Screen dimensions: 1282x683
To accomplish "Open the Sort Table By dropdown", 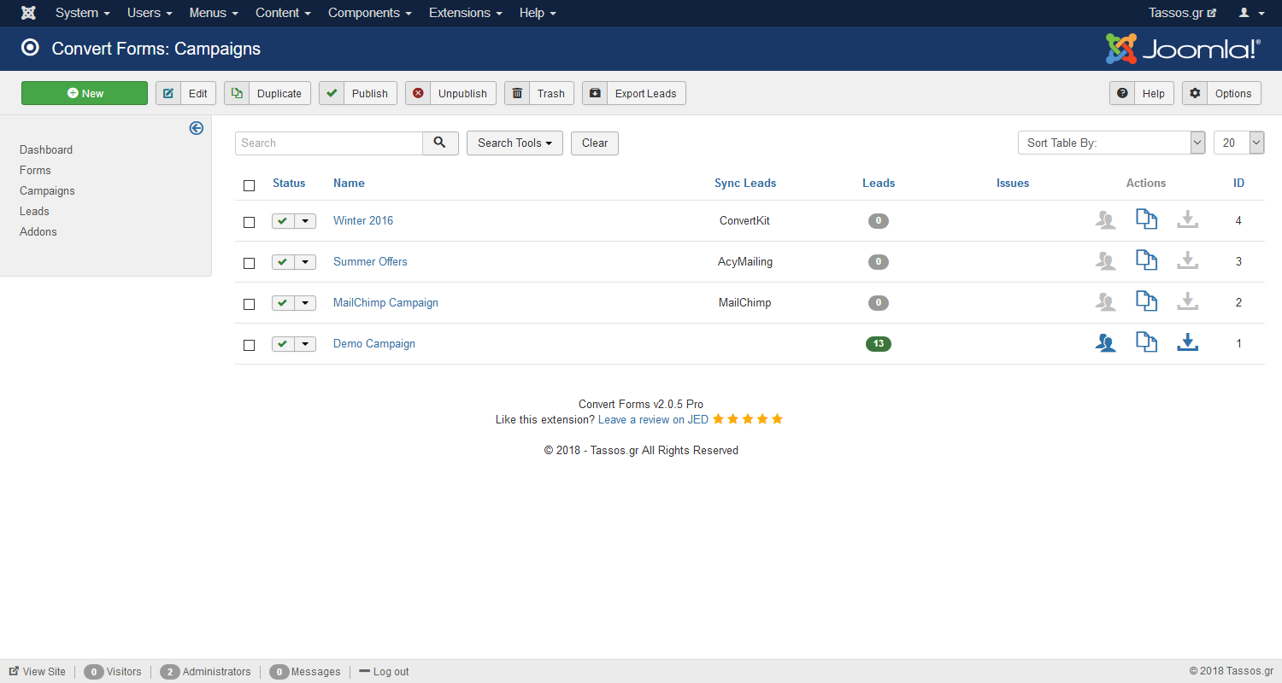I will (x=1111, y=143).
